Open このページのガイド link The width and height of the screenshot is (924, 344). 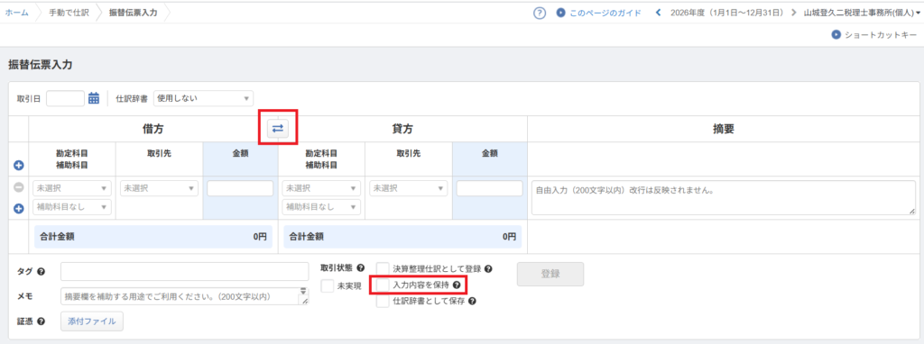click(605, 13)
